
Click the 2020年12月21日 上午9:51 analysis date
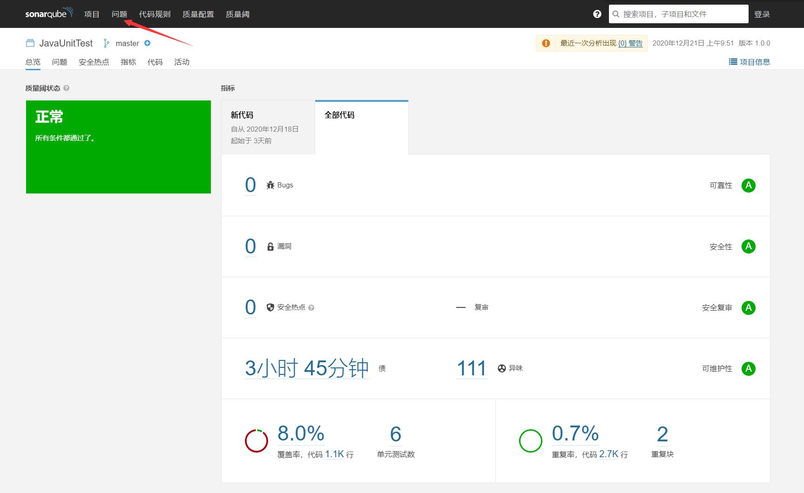click(x=693, y=43)
